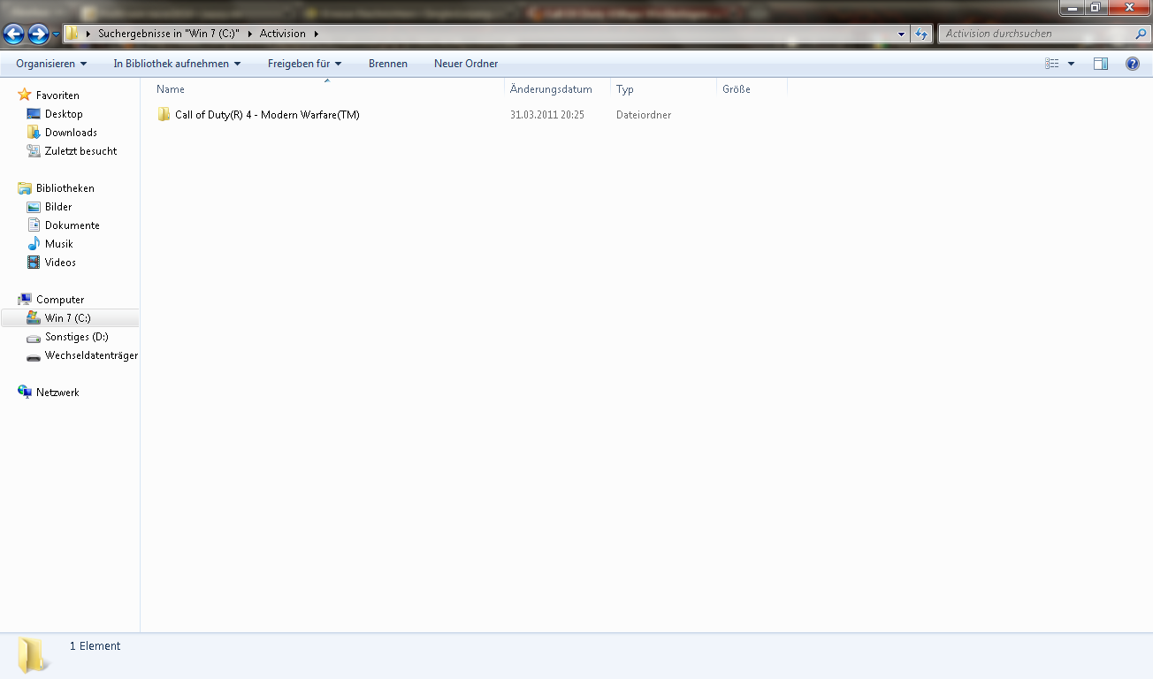The image size is (1153, 679).
Task: Open Desktop under Favoriten
Action: pyautogui.click(x=64, y=114)
